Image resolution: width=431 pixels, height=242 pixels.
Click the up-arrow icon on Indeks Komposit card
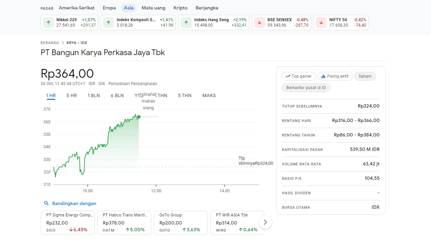click(x=108, y=22)
